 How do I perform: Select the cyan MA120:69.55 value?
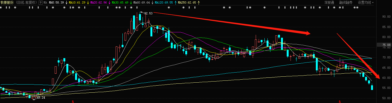164,2
